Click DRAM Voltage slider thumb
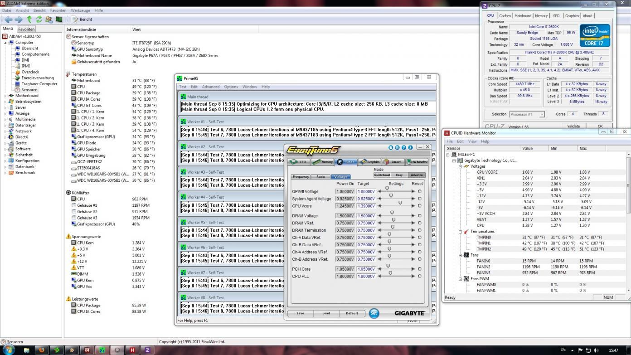This screenshot has height=355, width=631. (x=392, y=213)
